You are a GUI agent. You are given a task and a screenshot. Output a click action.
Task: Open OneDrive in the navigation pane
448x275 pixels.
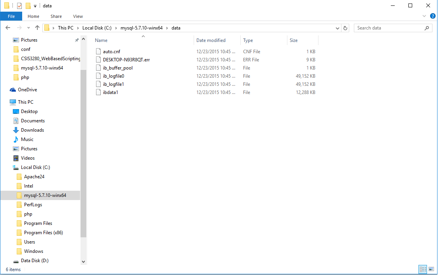(27, 90)
